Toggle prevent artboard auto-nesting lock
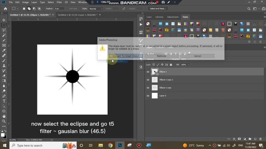The height and width of the screenshot is (149, 266). click(166, 65)
